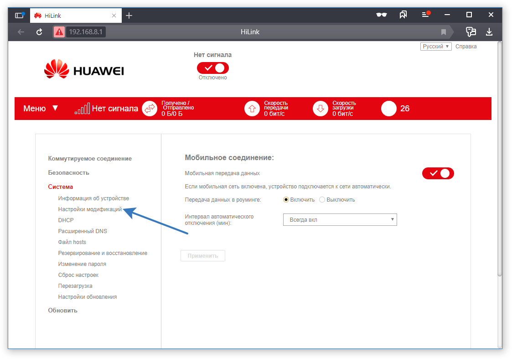Click the bookmark icon in address bar
512x359 pixels.
point(444,32)
